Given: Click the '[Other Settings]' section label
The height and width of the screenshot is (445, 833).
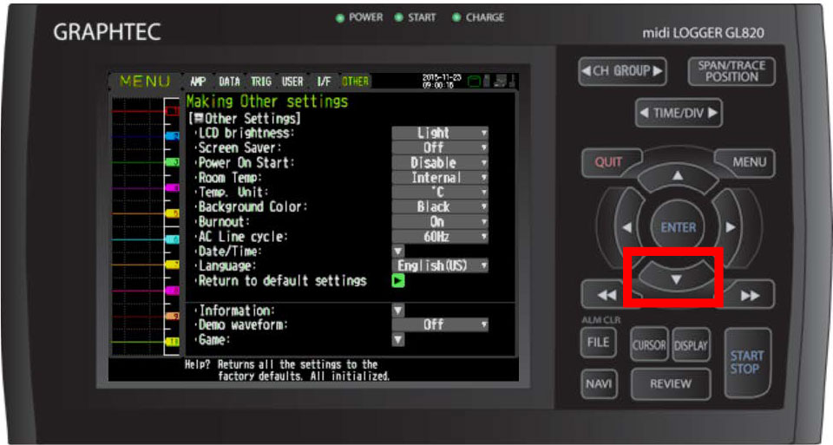Looking at the screenshot, I should 245,119.
